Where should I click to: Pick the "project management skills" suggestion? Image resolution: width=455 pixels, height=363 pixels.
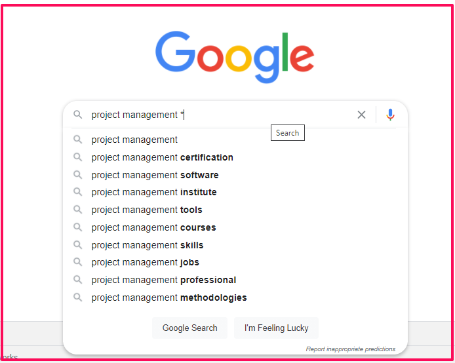(148, 245)
